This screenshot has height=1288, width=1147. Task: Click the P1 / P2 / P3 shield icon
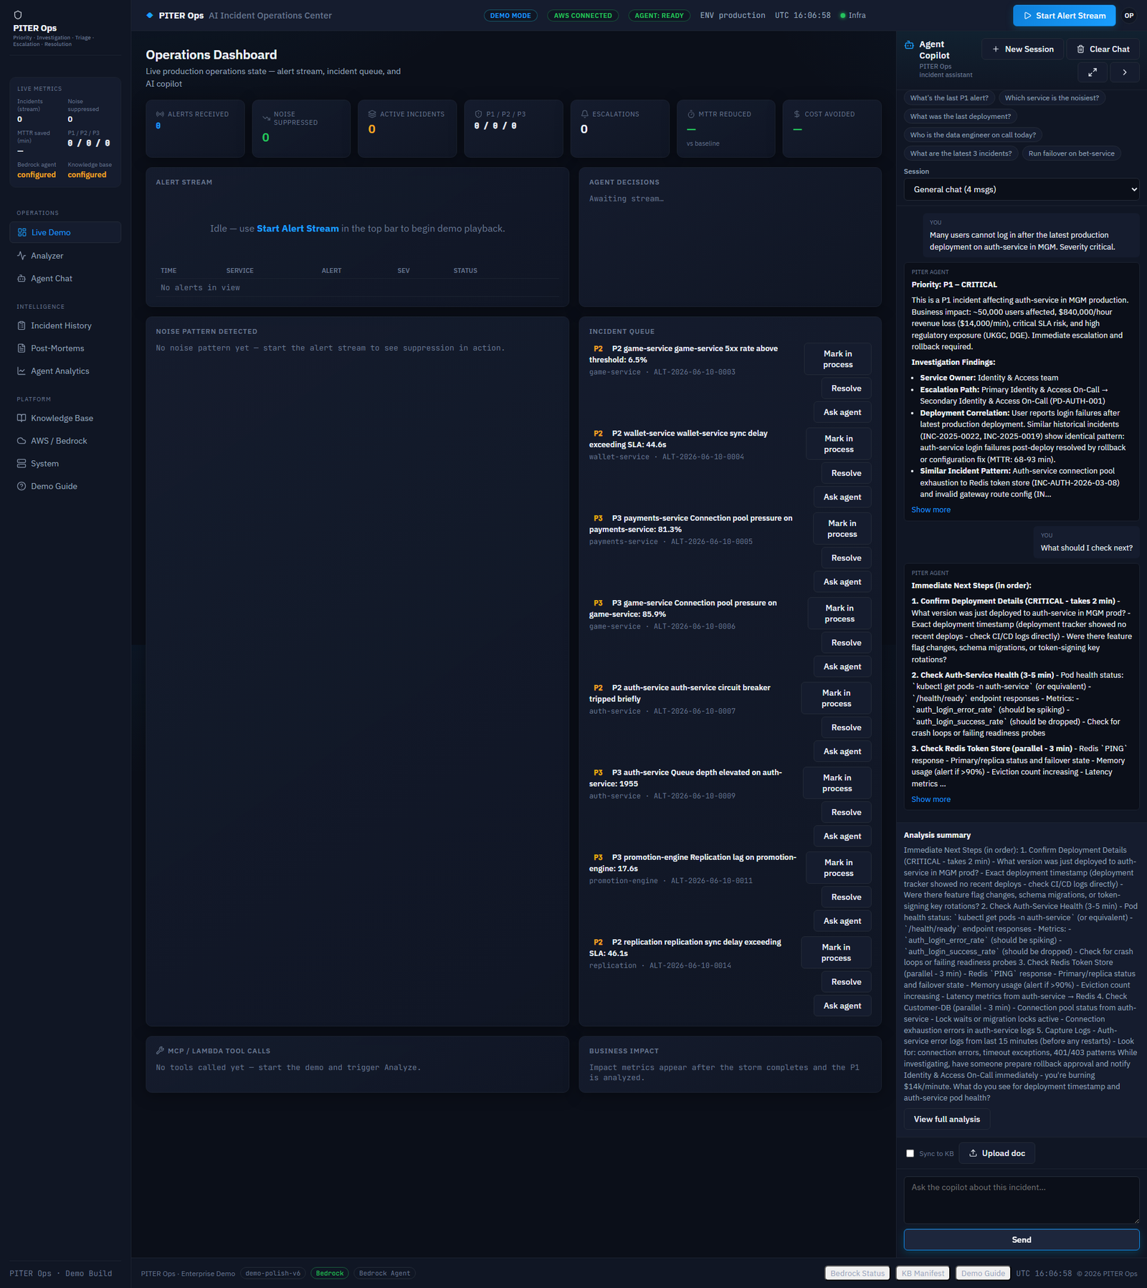pos(478,114)
